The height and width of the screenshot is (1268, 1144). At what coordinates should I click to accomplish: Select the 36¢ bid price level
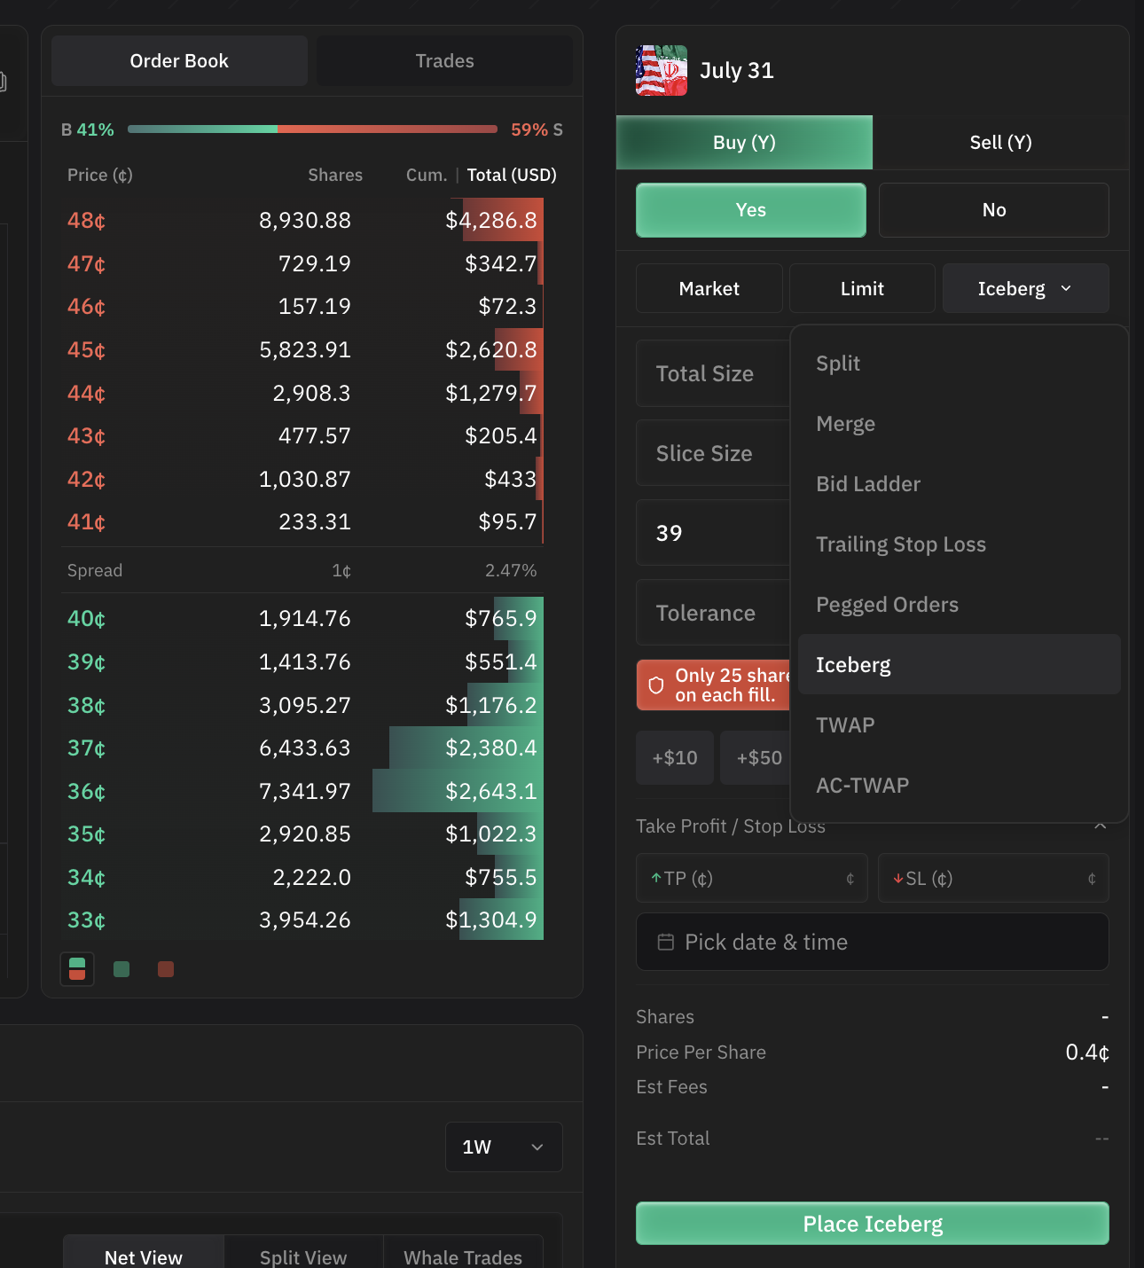[x=302, y=791]
